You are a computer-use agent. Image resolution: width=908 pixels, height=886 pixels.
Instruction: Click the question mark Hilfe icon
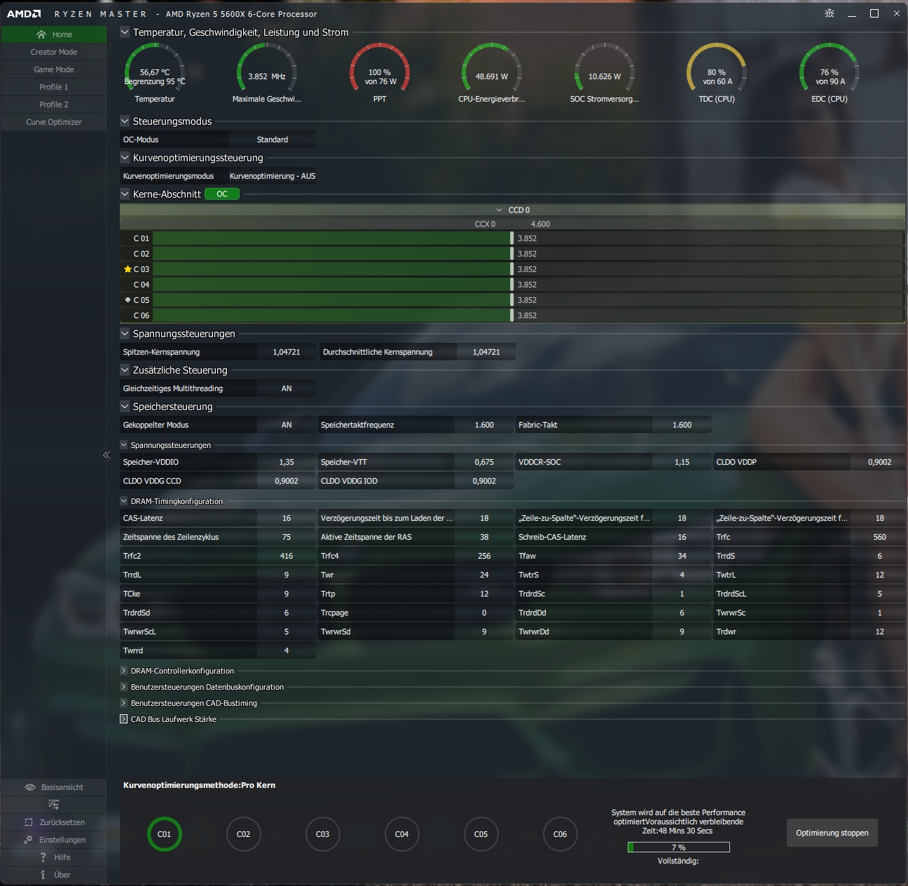pos(43,857)
